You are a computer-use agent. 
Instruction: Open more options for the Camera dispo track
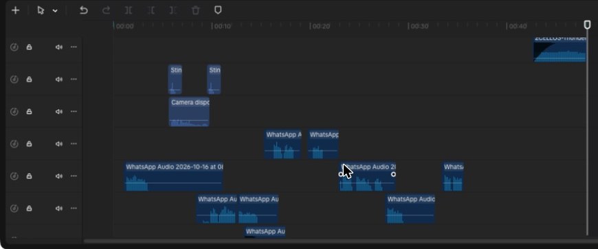pyautogui.click(x=74, y=112)
